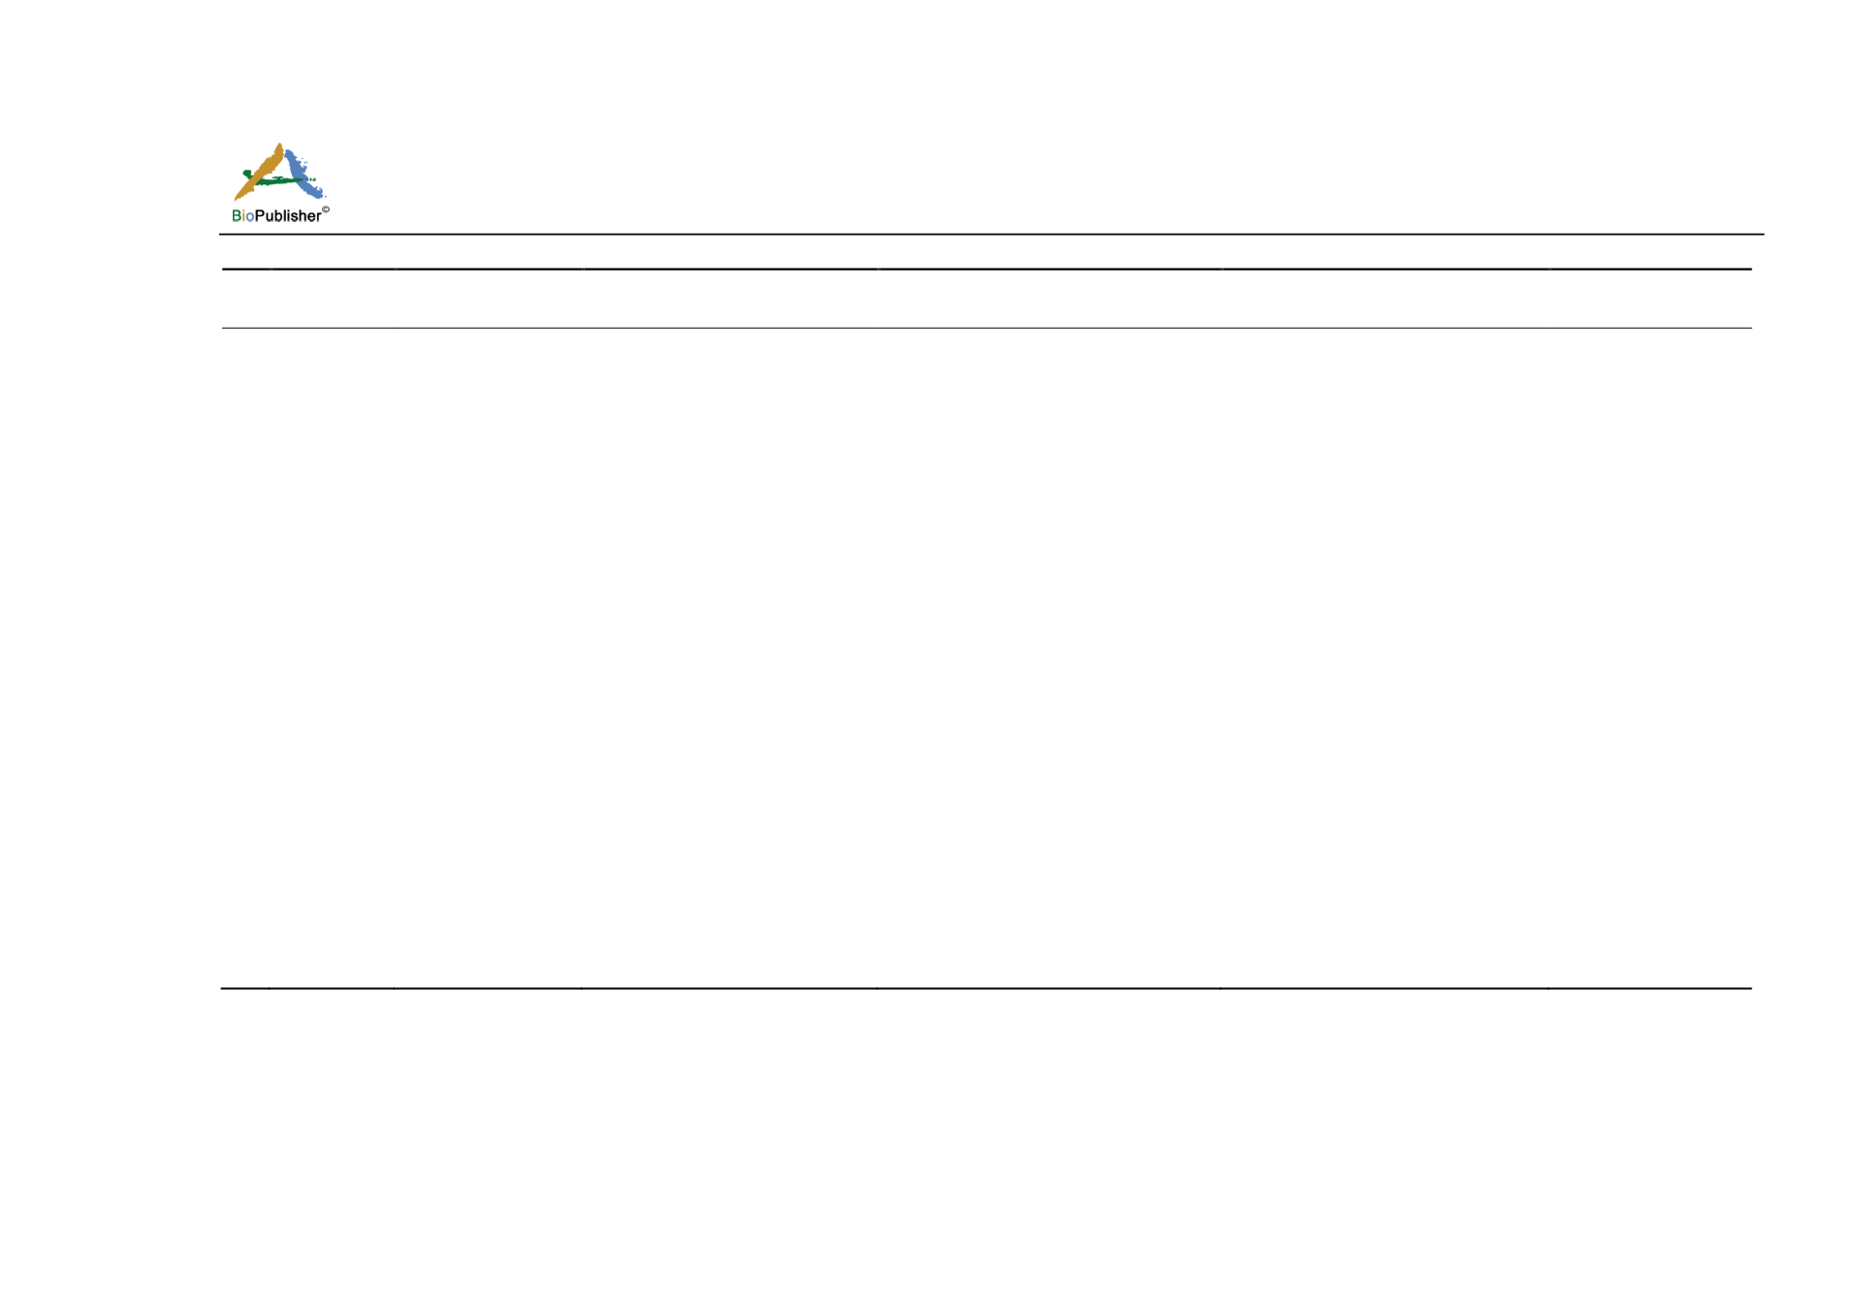Screen dimensions: 1854x1310
Task: Click inside the empty table body
Action: click(x=987, y=657)
